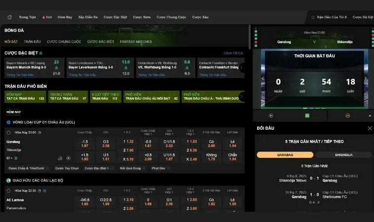Open the head-to-head VS tab icon
The width and height of the screenshot is (374, 222).
[x=347, y=115]
